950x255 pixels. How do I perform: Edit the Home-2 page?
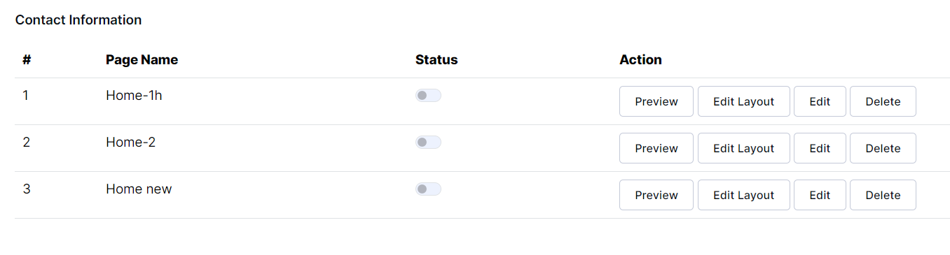click(x=820, y=148)
